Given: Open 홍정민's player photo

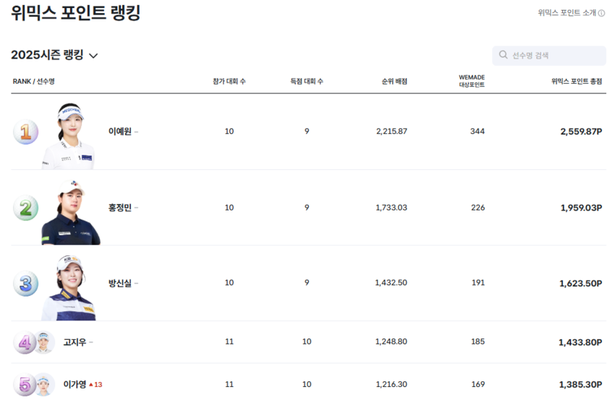Looking at the screenshot, I should [x=70, y=212].
